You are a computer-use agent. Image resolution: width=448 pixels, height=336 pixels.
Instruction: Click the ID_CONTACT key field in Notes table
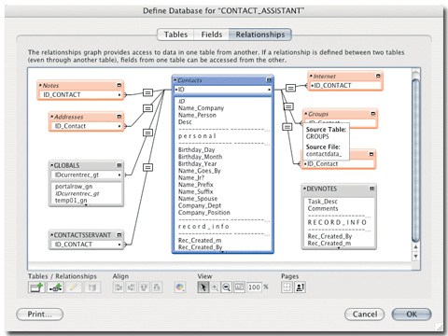pos(80,94)
